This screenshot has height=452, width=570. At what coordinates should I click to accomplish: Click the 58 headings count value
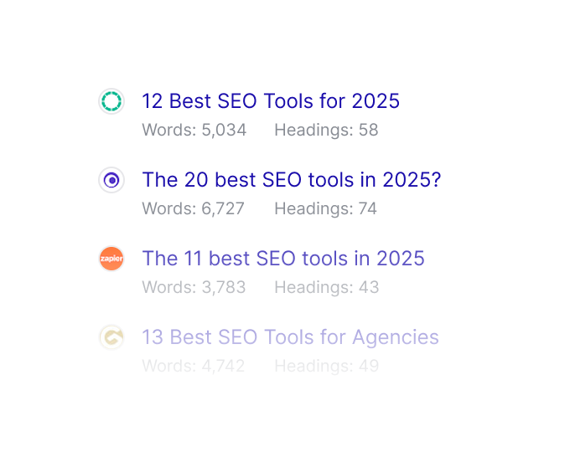tap(369, 130)
